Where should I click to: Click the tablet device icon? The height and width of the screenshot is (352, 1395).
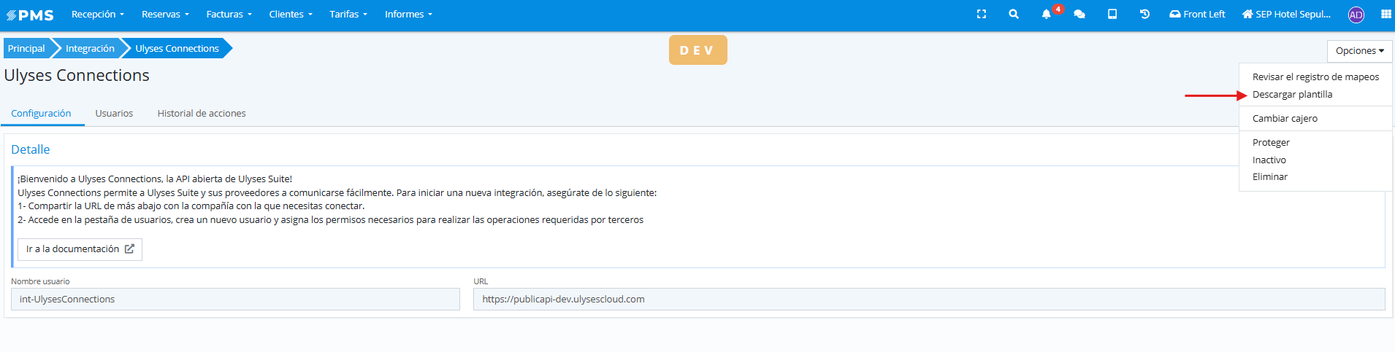click(1112, 14)
